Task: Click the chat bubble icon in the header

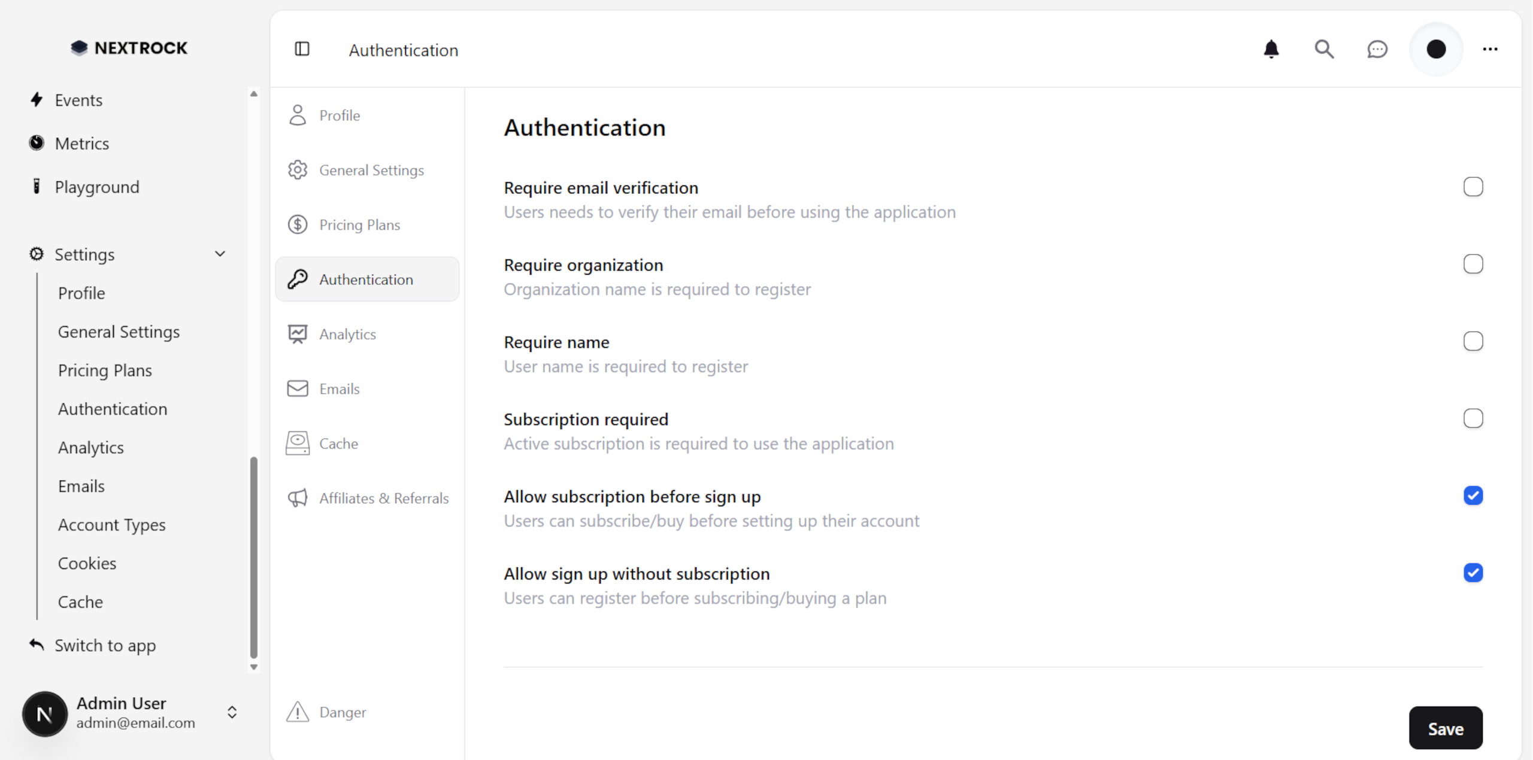Action: pyautogui.click(x=1377, y=49)
